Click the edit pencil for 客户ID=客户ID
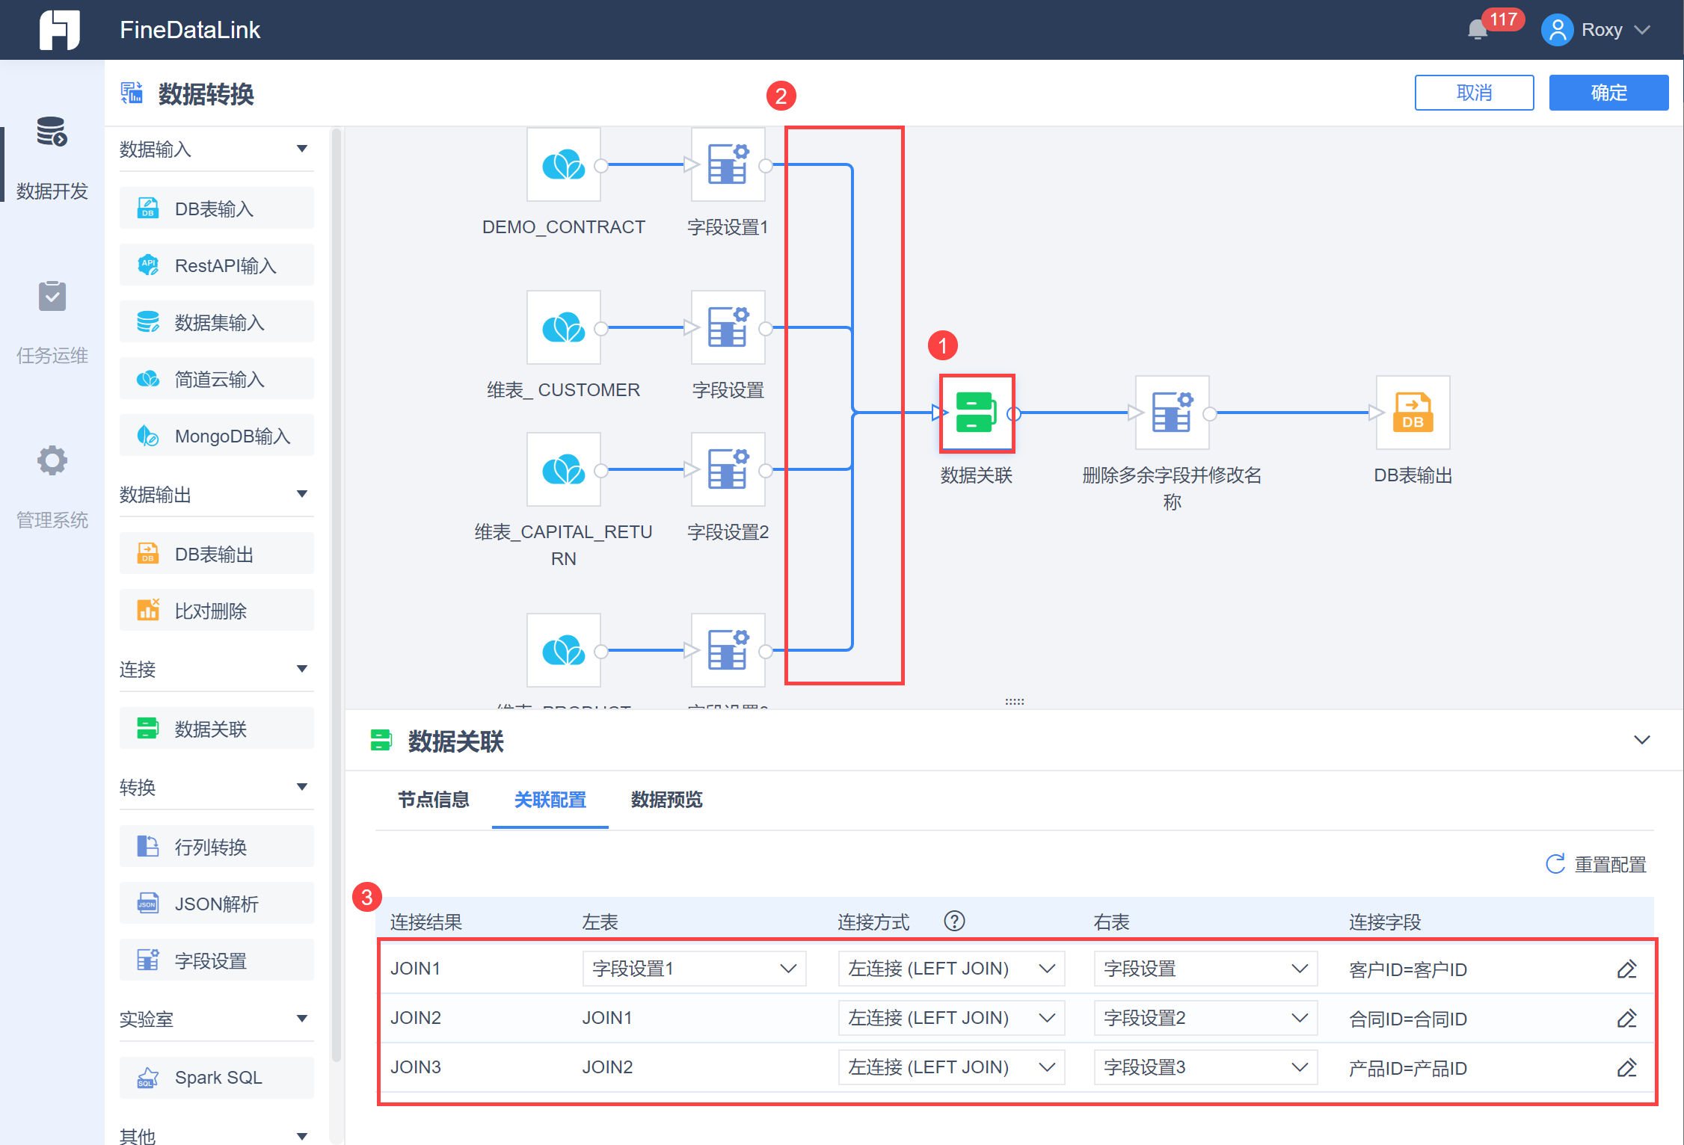 (x=1626, y=969)
